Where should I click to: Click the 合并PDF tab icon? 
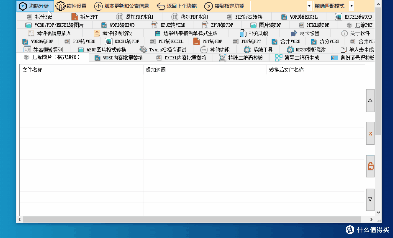[x=353, y=41]
